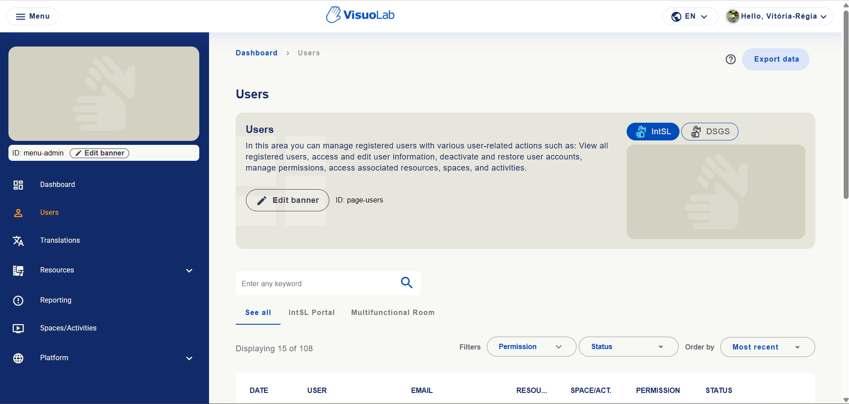
Task: Click the search magnifier icon
Action: 407,283
